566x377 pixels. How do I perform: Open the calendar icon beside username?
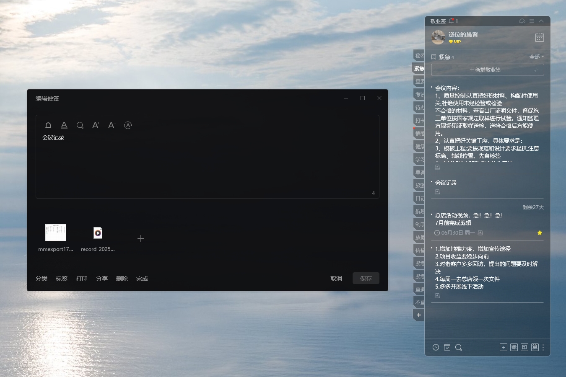pos(540,37)
